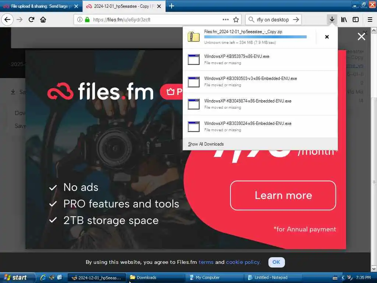
Task: Open a new browser tab
Action: click(172, 6)
